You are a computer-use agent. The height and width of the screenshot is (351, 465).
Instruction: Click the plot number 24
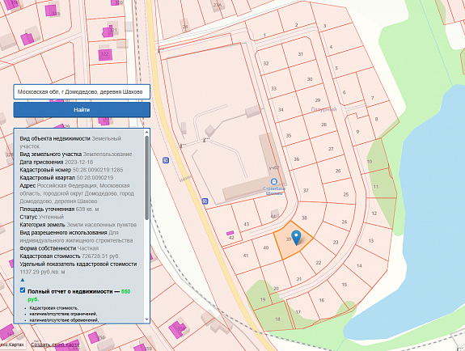(344, 222)
